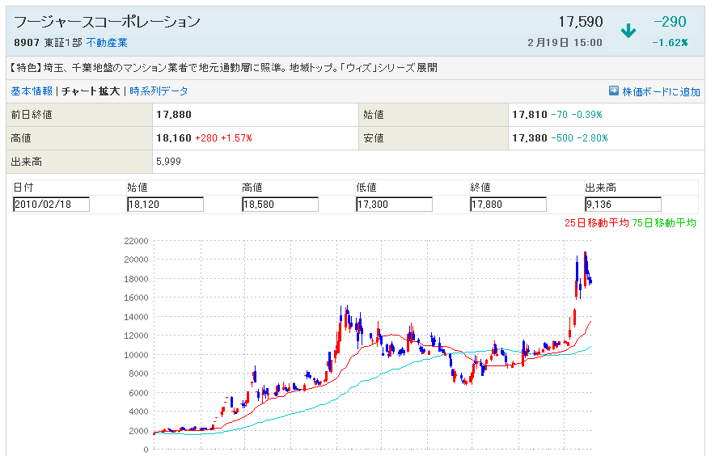Open the 時系列データ tab
Viewport: 715px width, 456px height.
[x=159, y=91]
